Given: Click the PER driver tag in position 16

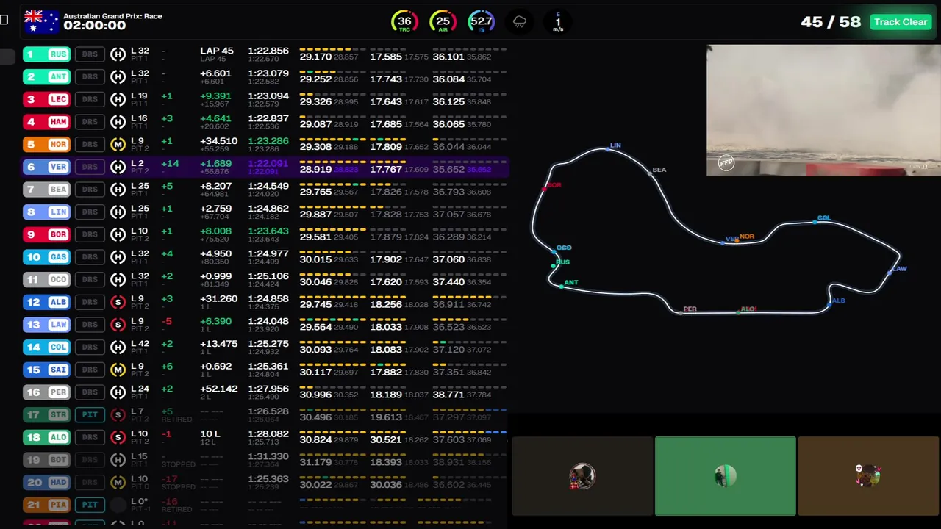Looking at the screenshot, I should point(46,392).
